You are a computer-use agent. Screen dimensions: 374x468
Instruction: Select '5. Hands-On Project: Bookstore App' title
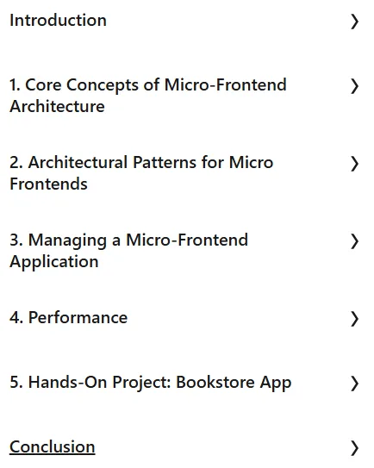point(151,383)
